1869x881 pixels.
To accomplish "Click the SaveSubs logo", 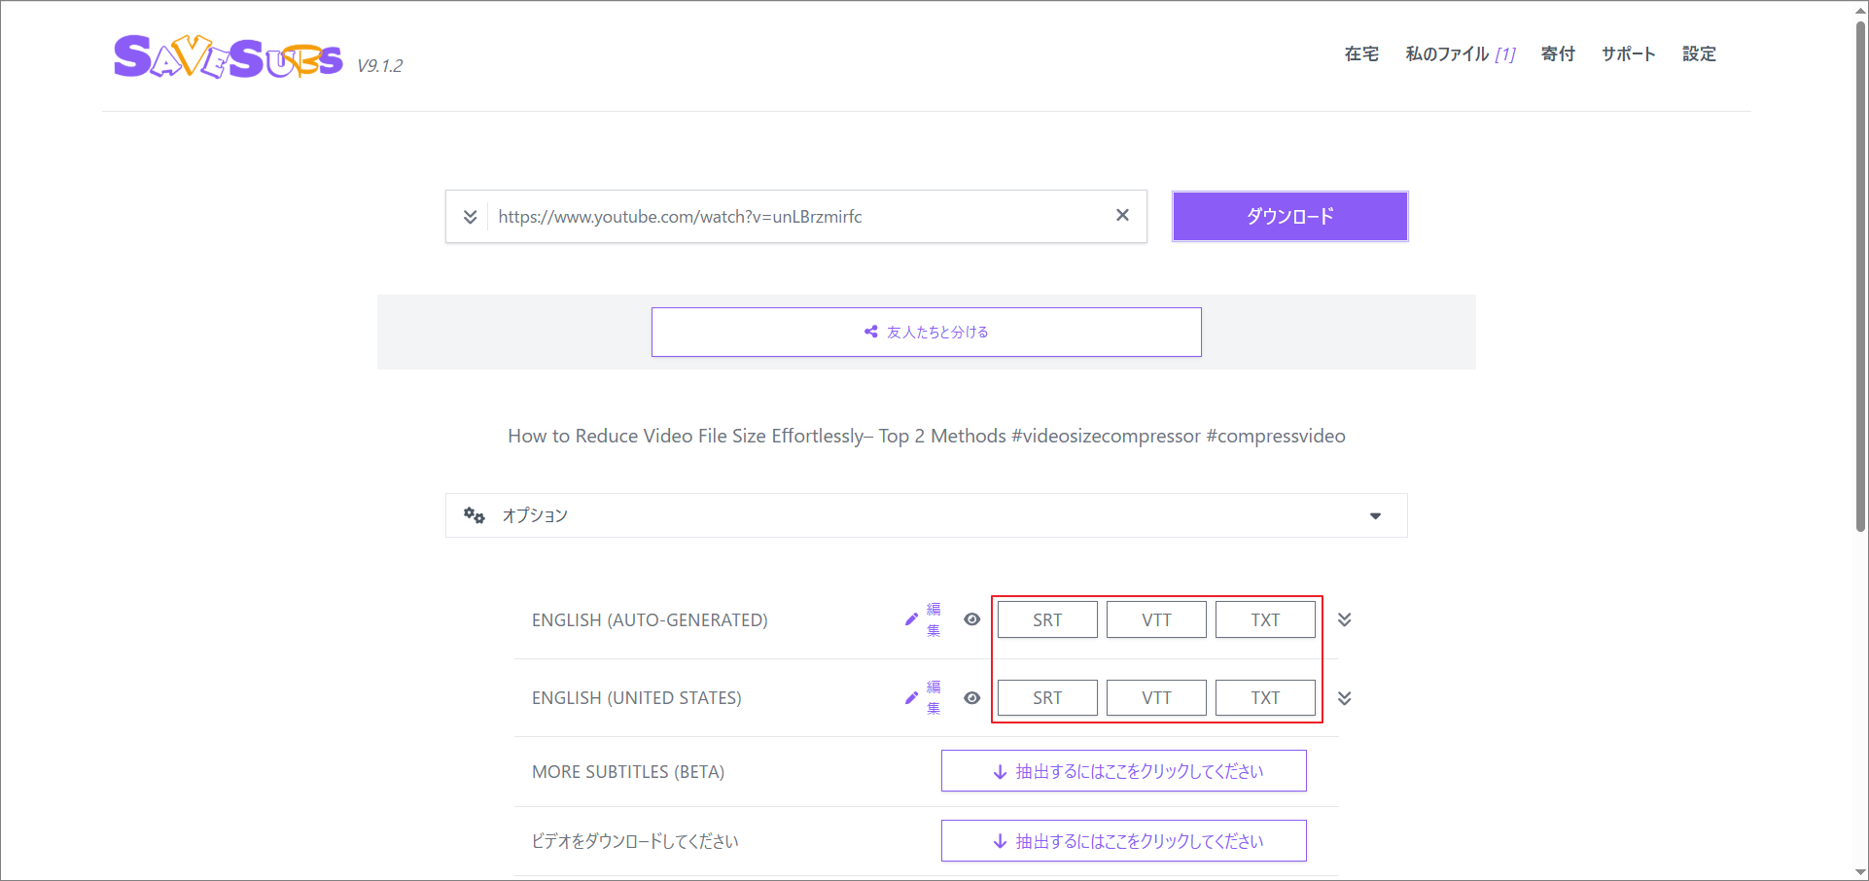I will coord(228,55).
